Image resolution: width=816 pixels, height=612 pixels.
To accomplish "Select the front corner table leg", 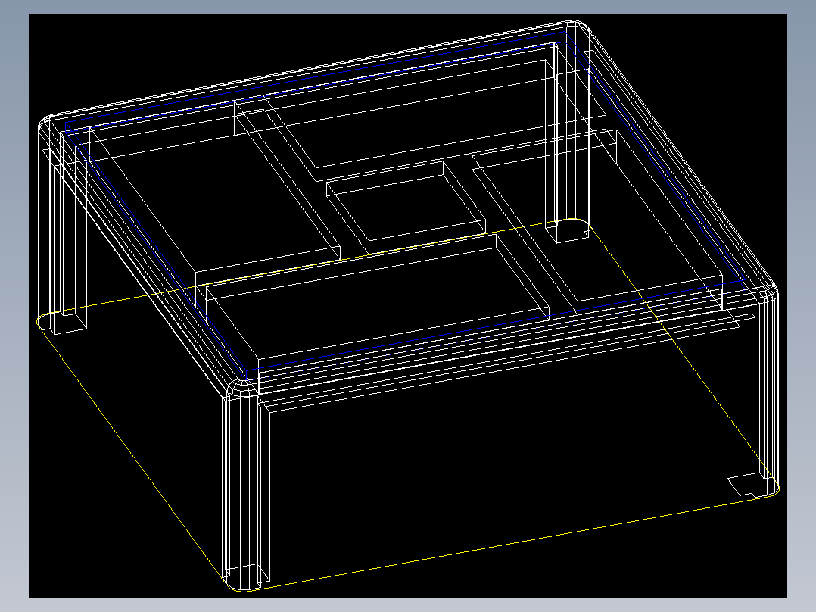I will (248, 485).
